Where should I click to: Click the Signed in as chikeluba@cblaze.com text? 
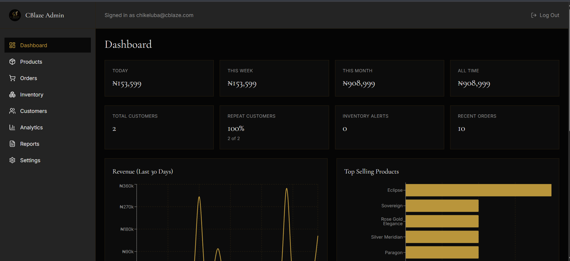point(149,15)
